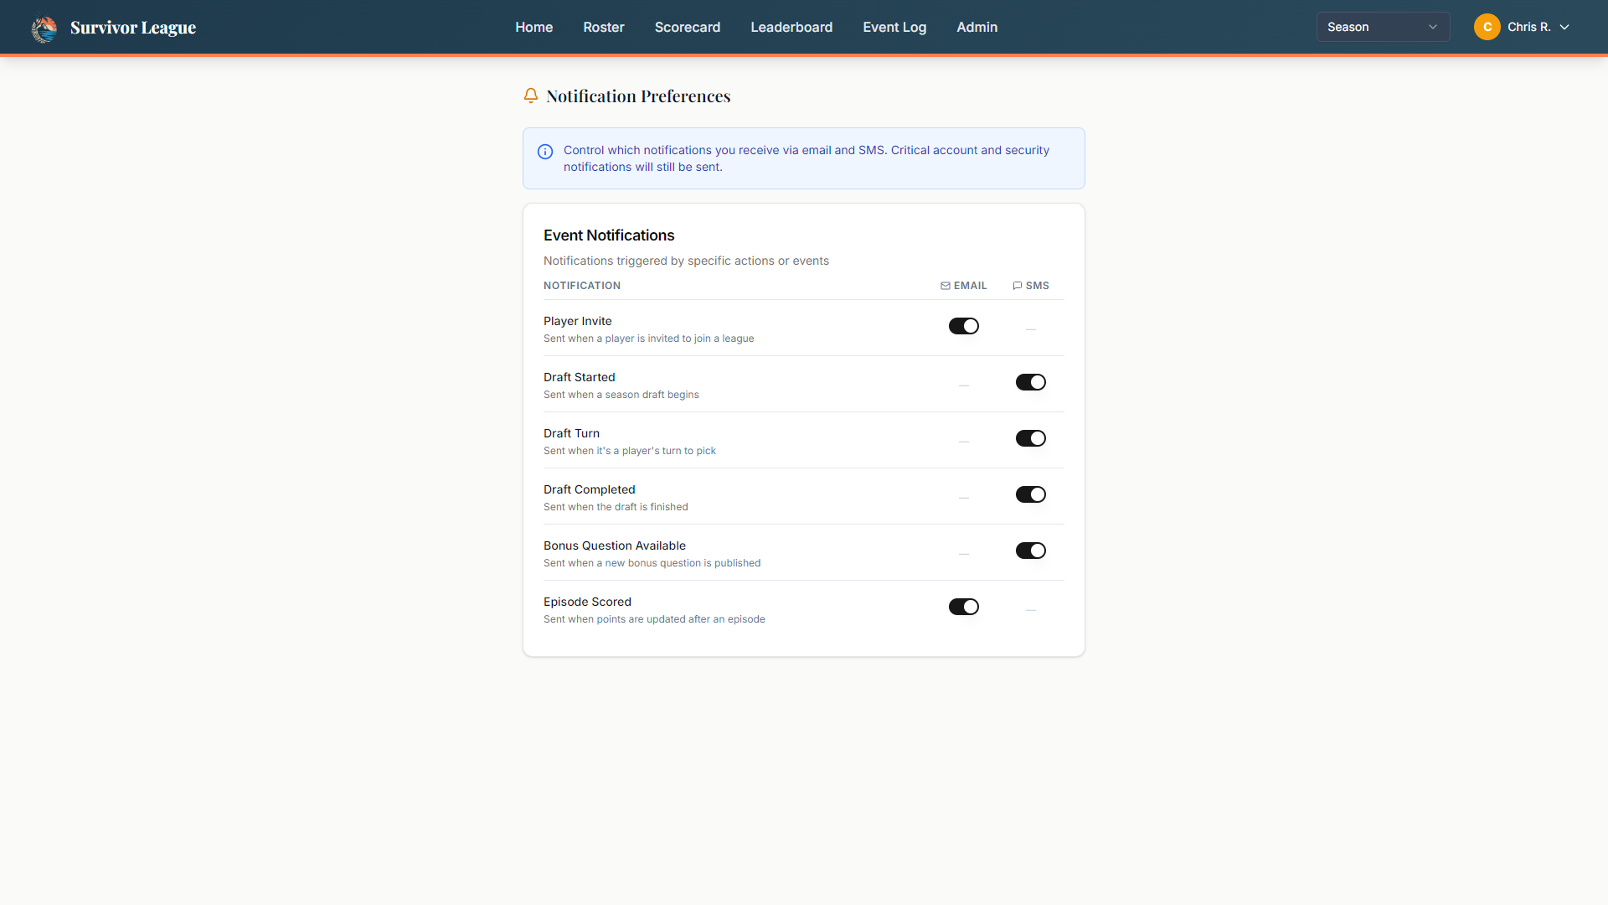Toggle Draft Completed SMS notification

(x=1031, y=494)
